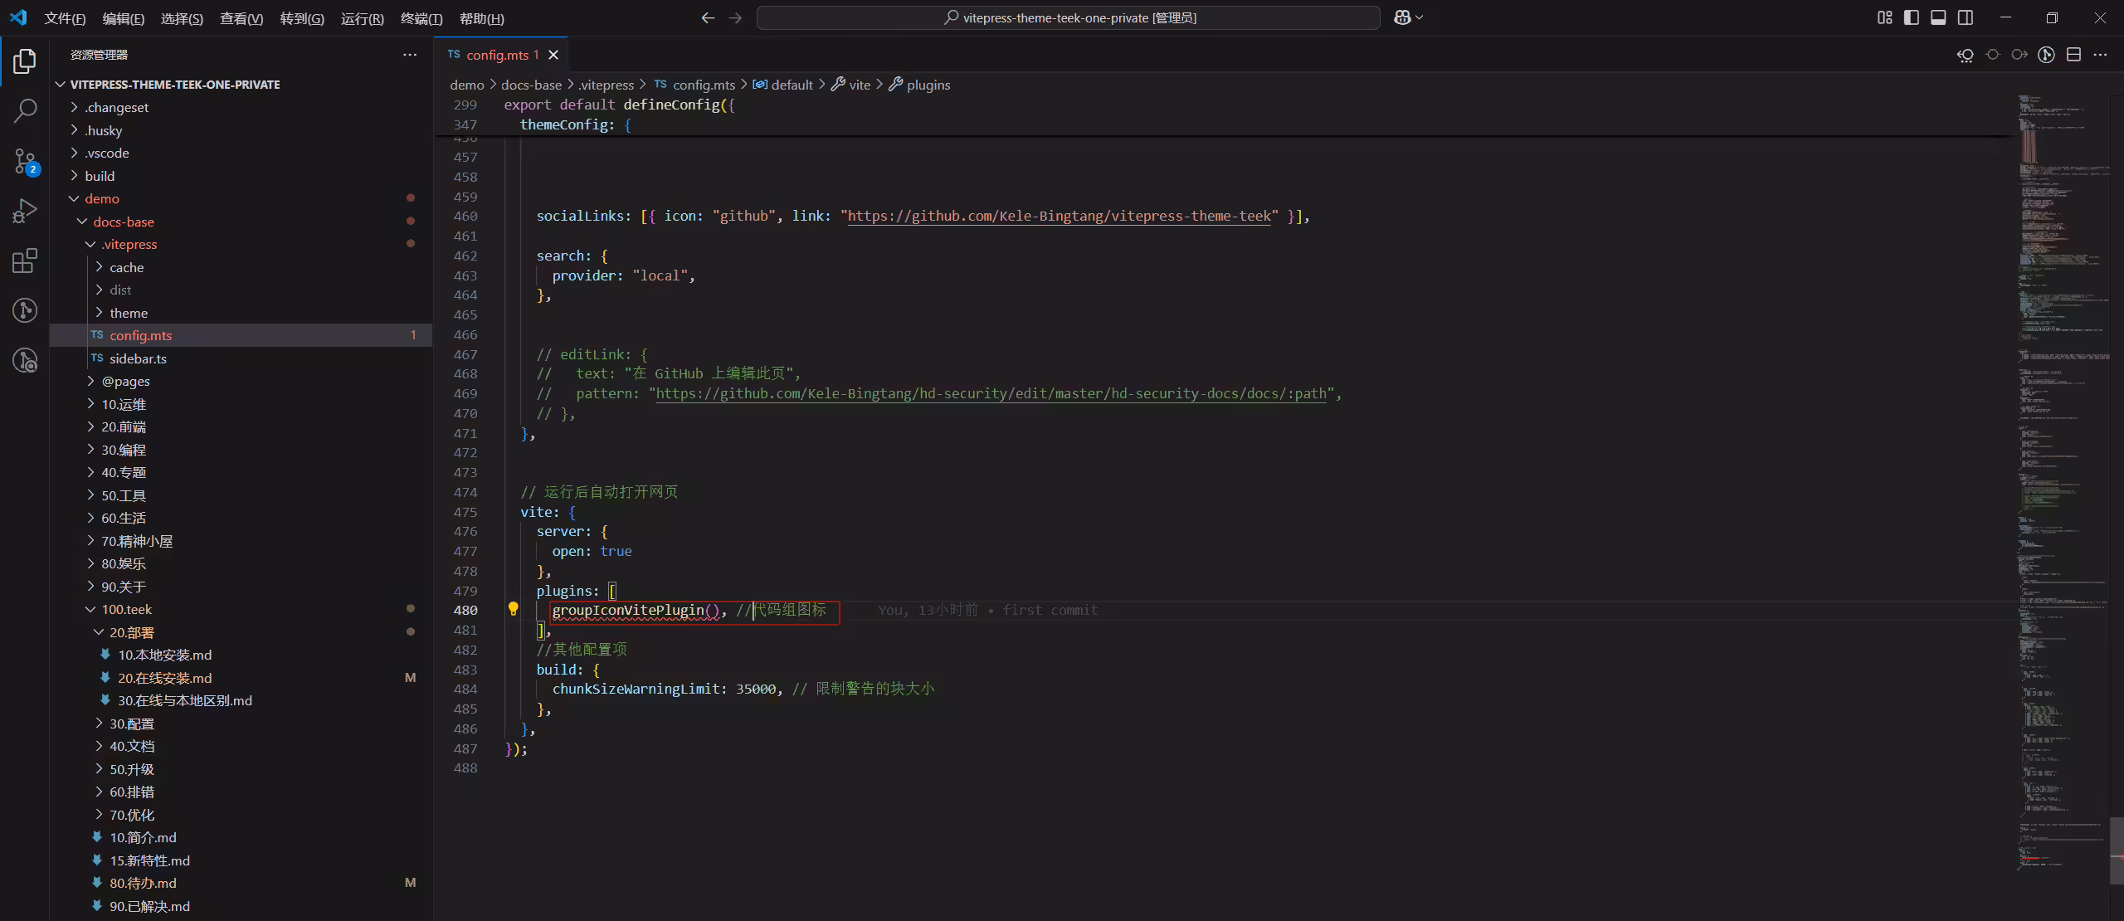
Task: Collapse the 100.teek folder
Action: click(x=241, y=609)
